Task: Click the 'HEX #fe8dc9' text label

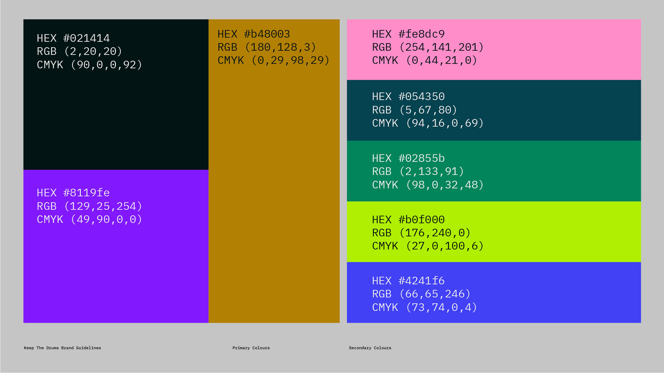Action: pyautogui.click(x=408, y=34)
